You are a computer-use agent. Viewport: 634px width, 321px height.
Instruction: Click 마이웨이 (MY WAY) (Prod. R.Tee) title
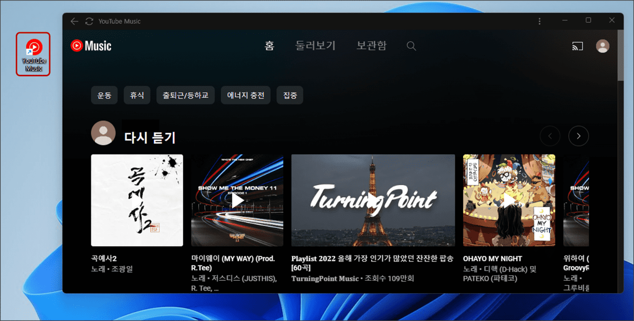pos(233,263)
